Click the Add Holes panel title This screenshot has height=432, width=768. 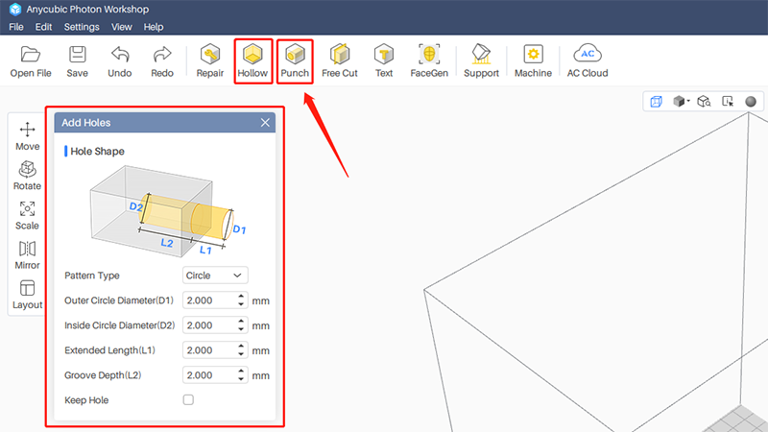(x=86, y=123)
